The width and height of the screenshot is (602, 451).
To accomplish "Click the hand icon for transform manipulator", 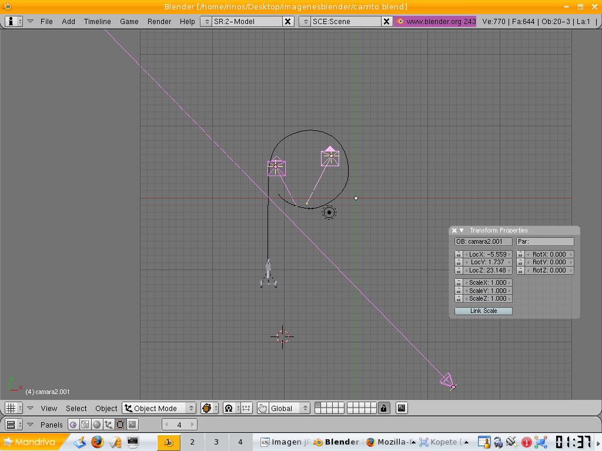I will pyautogui.click(x=262, y=408).
